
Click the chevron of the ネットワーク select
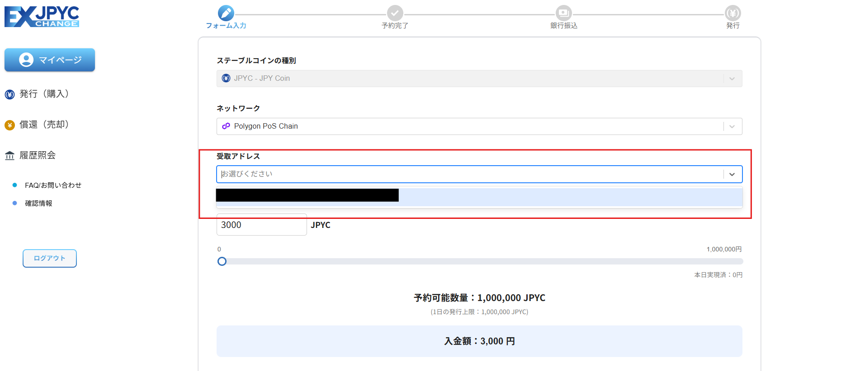click(732, 126)
